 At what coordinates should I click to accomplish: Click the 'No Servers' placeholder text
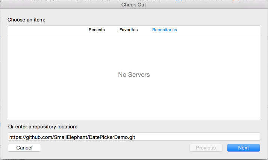(134, 75)
